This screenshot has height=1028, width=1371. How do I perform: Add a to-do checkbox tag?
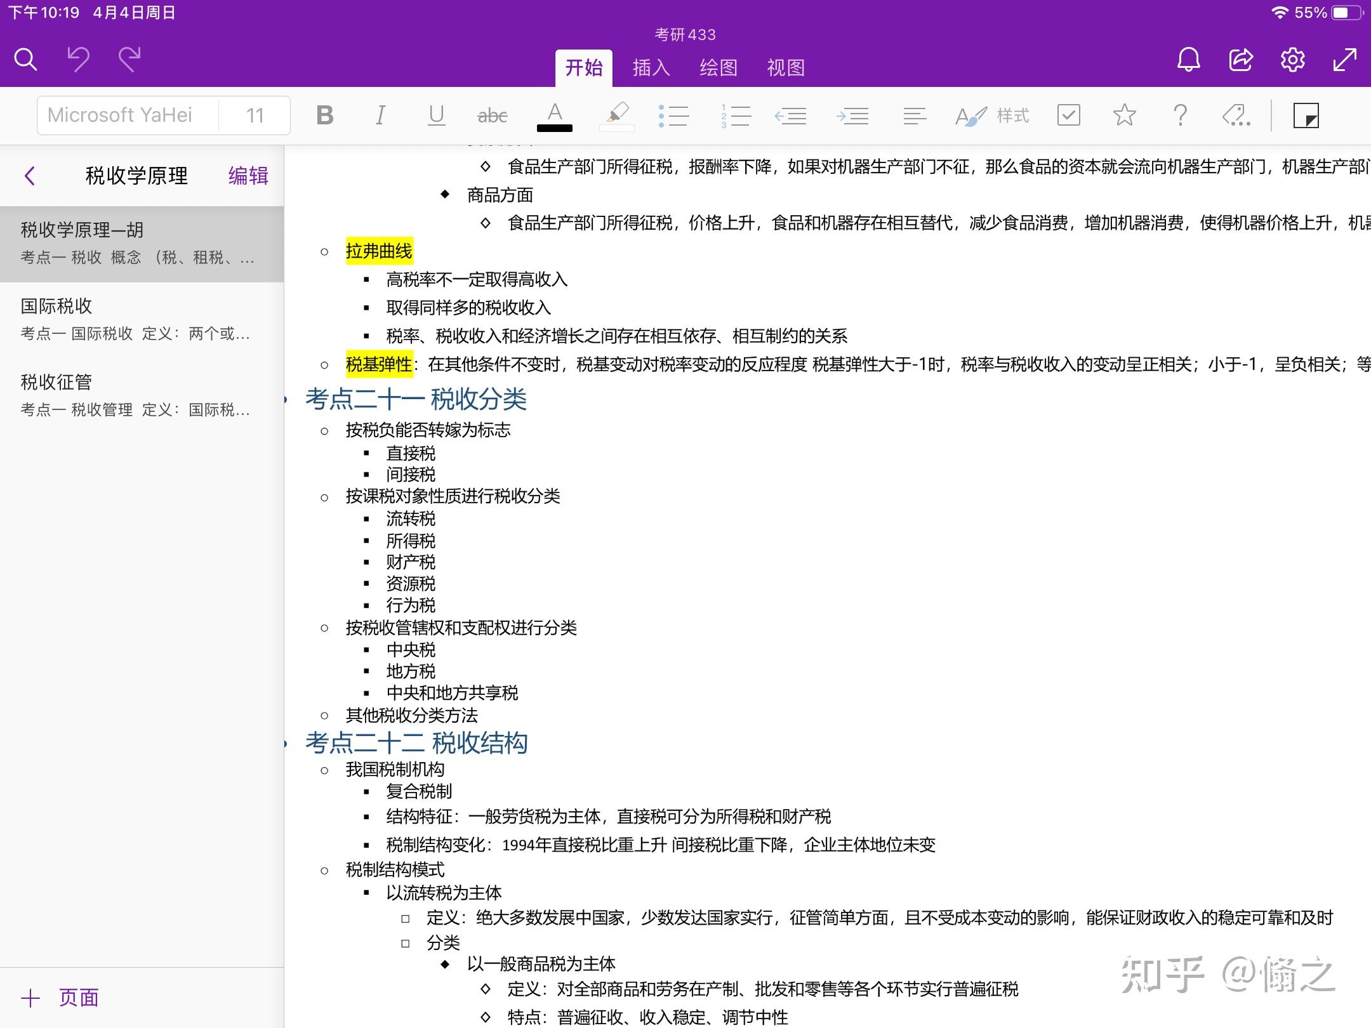pyautogui.click(x=1069, y=115)
